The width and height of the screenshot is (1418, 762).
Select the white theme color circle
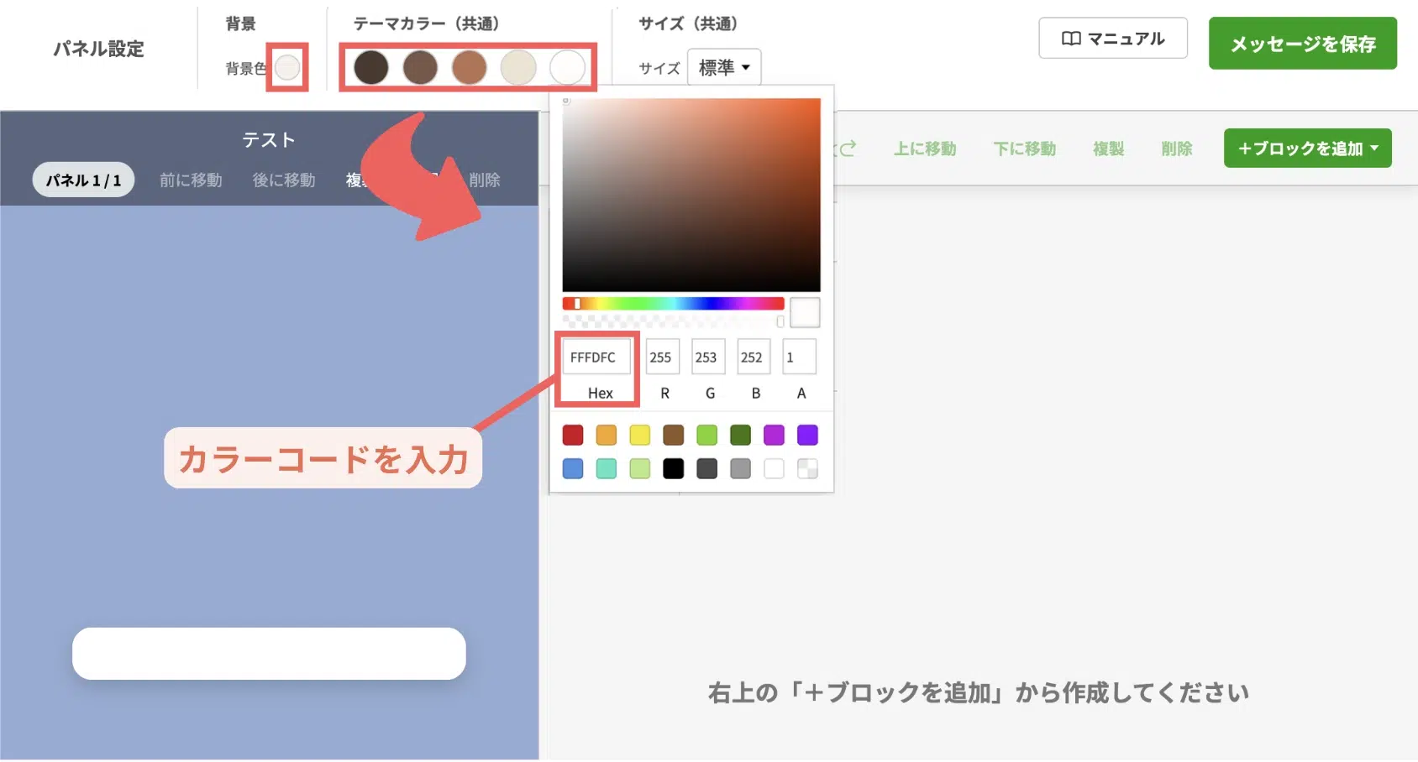point(568,67)
